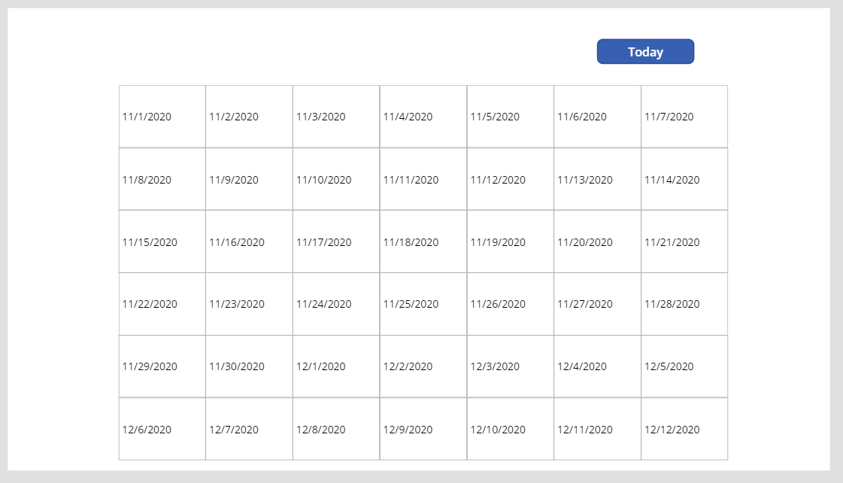Click the 11/4/2020 date cell
Screen dimensions: 843x483
pos(423,116)
